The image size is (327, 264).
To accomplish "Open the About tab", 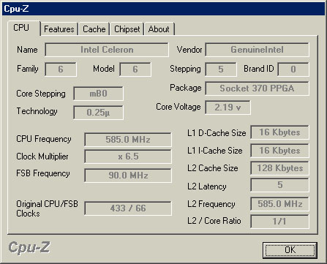I will [x=159, y=29].
